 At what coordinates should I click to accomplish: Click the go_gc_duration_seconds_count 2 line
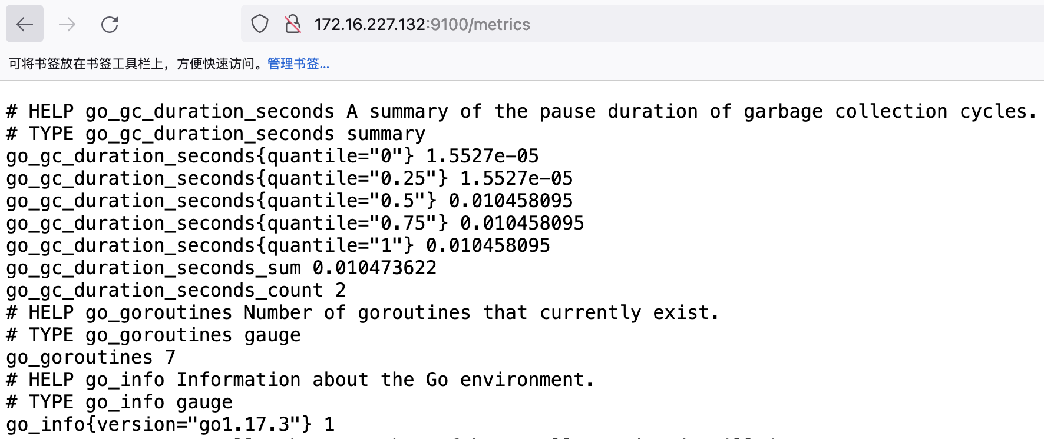(176, 290)
